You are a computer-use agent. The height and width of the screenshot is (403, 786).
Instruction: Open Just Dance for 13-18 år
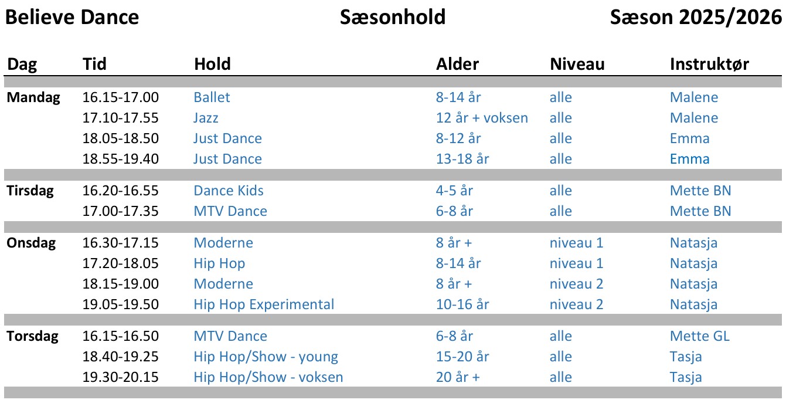click(227, 158)
